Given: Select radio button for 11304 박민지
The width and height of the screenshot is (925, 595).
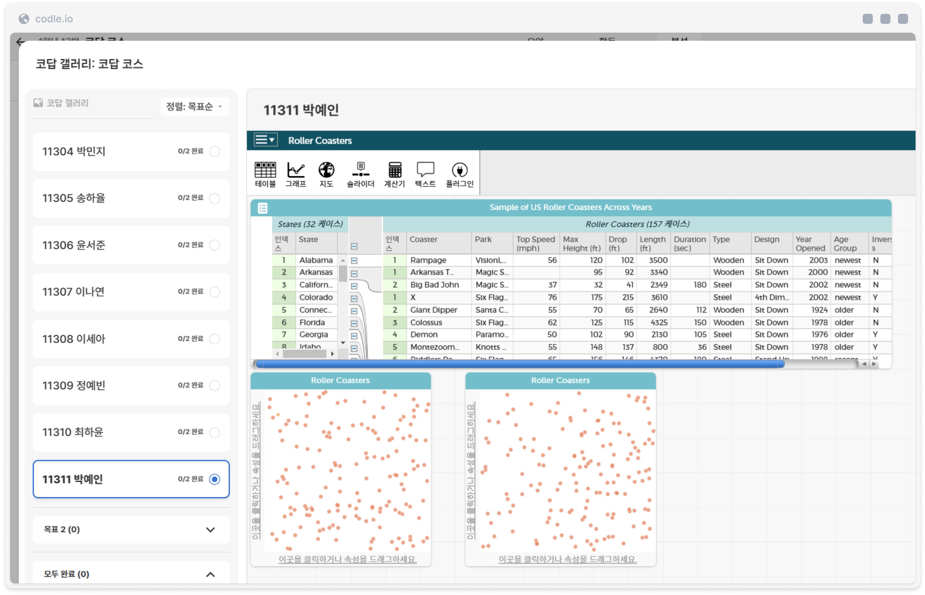Looking at the screenshot, I should 215,151.
